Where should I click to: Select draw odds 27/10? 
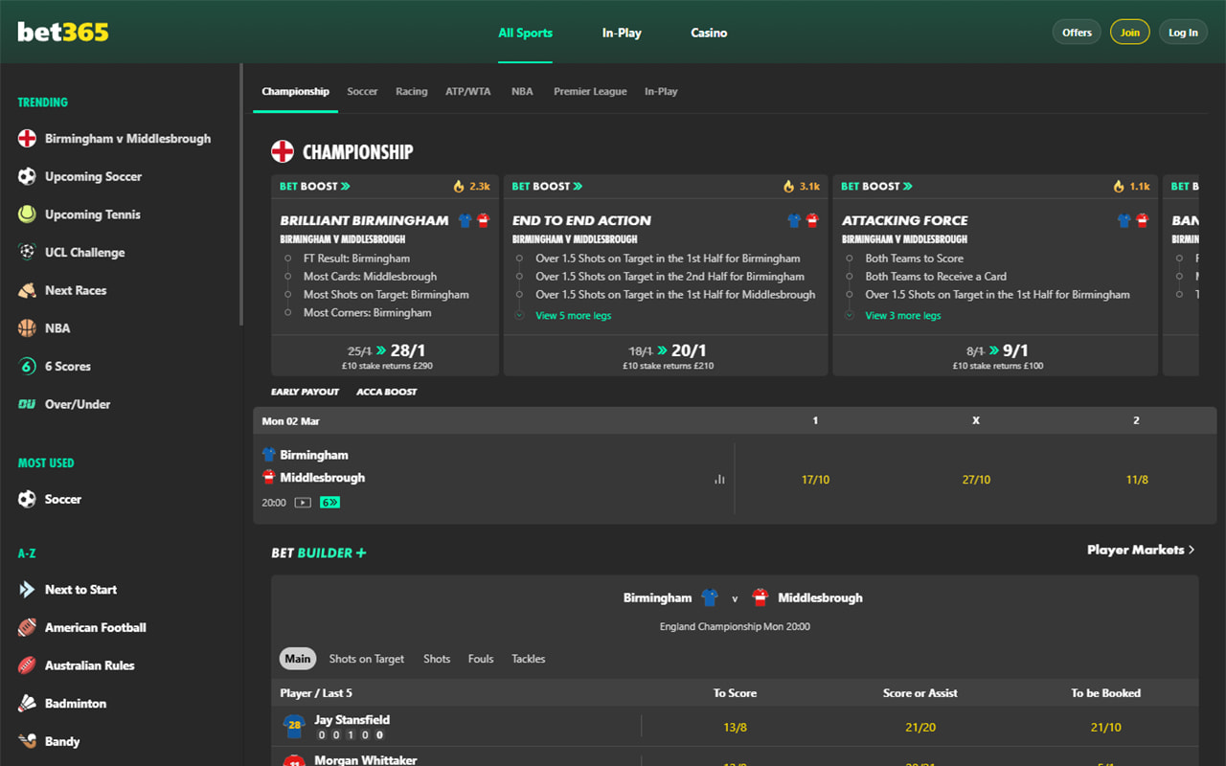click(x=976, y=480)
